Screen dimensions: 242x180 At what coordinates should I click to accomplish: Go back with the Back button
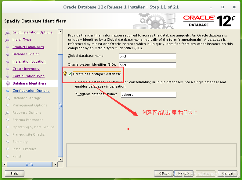tap(164, 173)
